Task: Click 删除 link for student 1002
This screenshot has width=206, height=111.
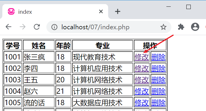Action: (158, 69)
